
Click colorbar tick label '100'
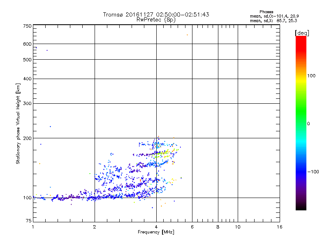(x=311, y=76)
